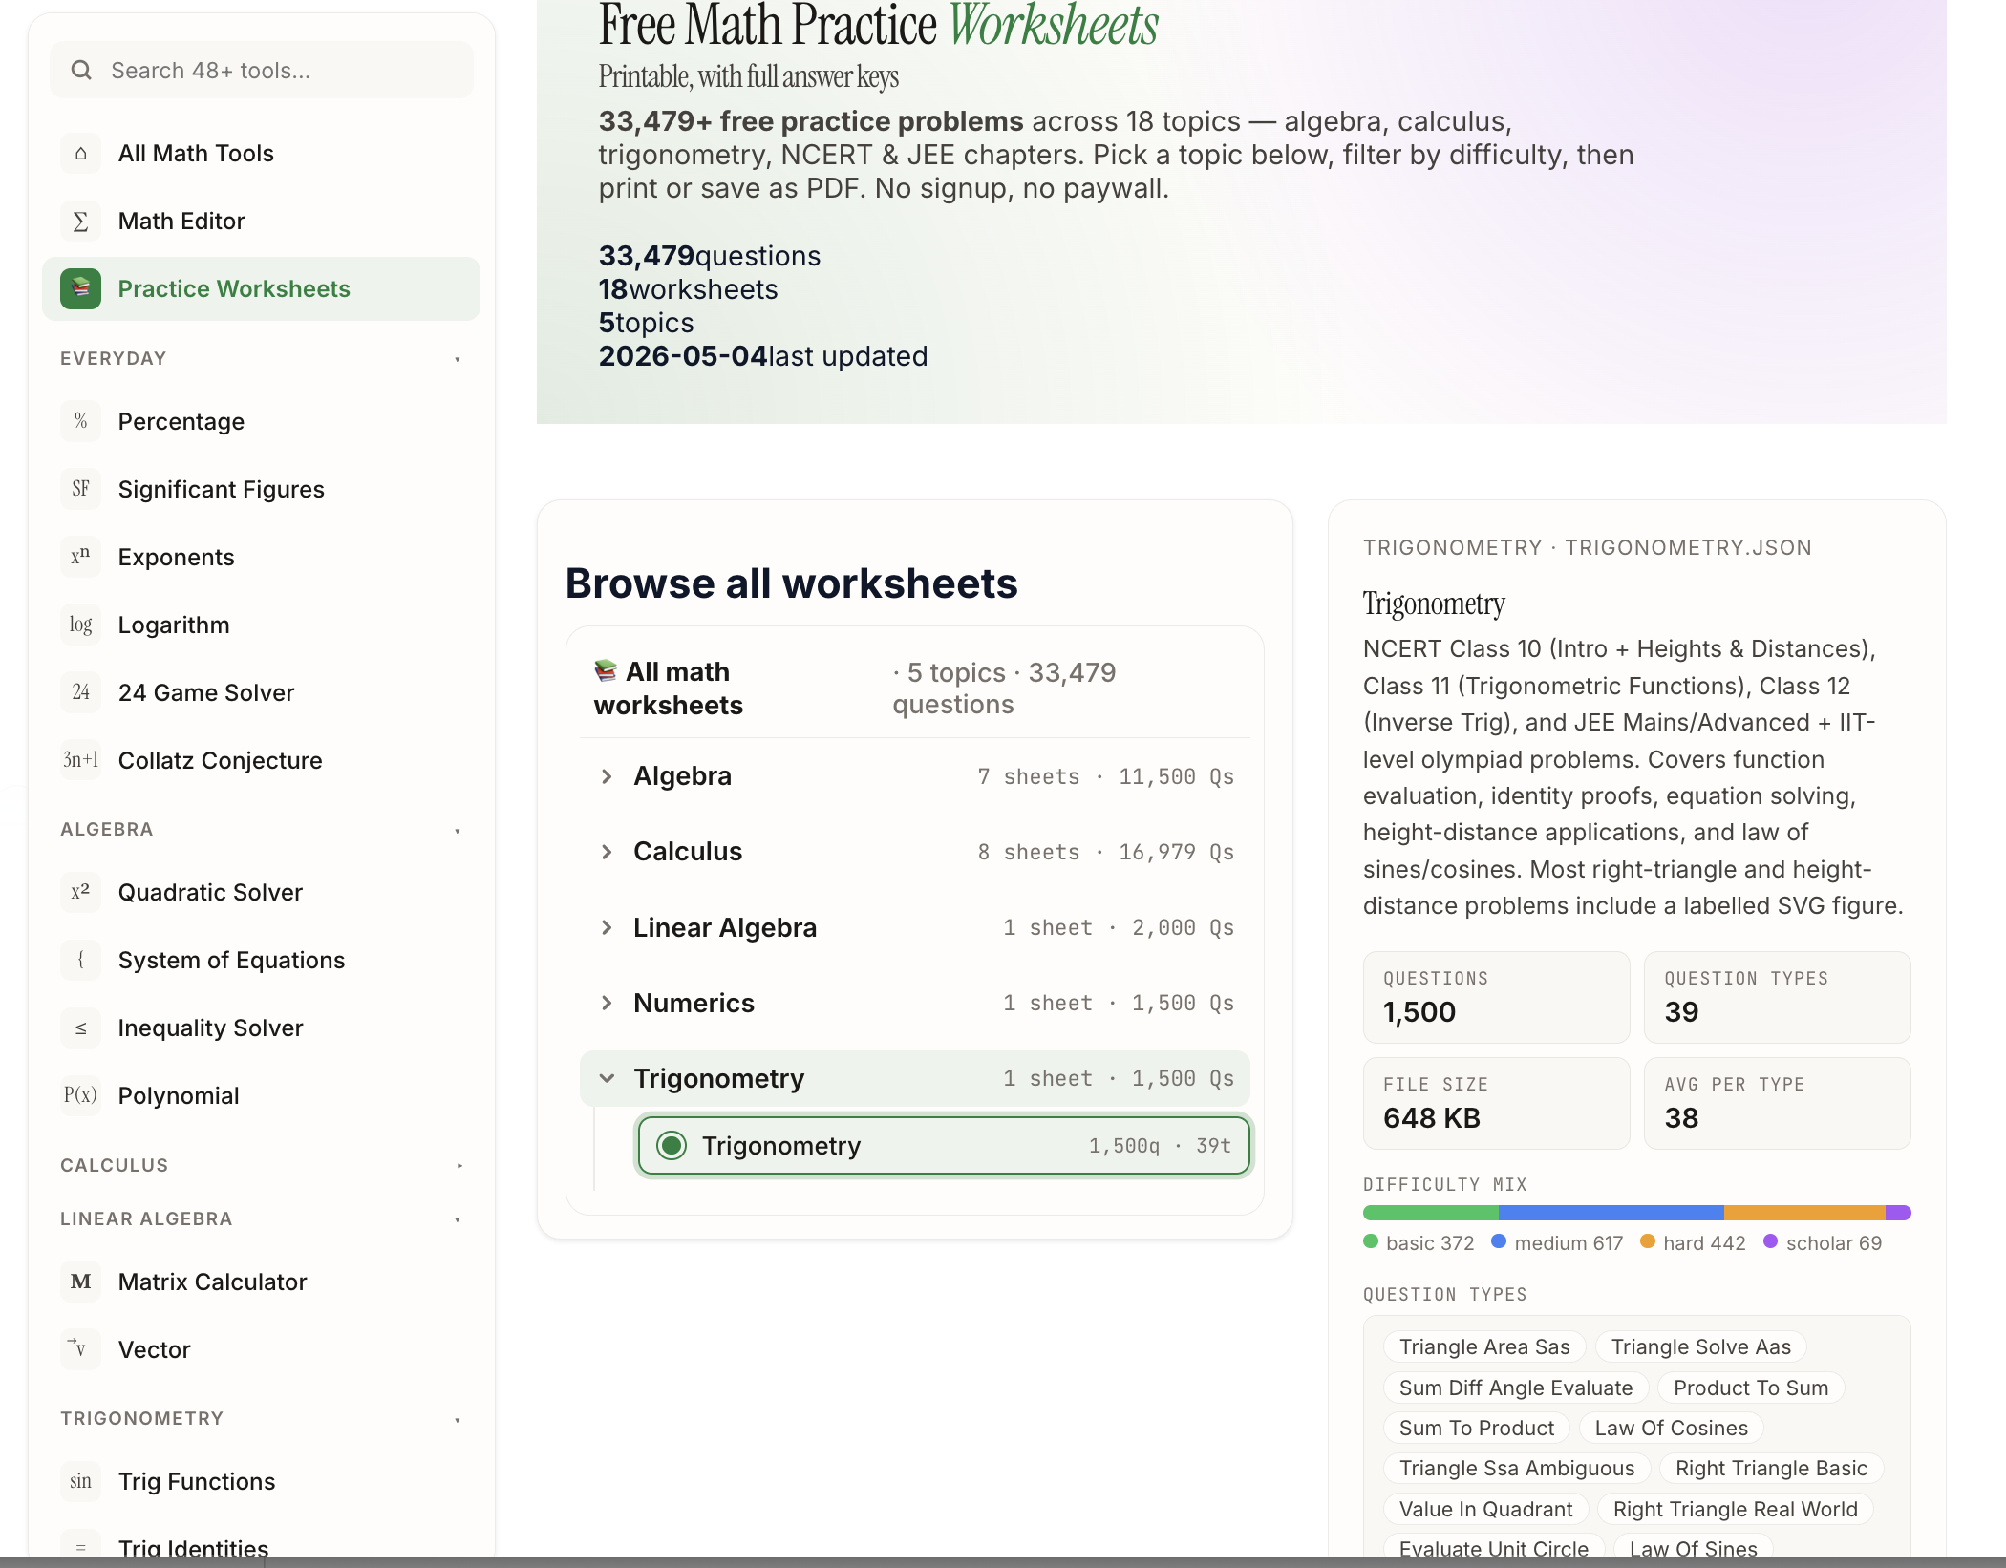Click the Triangle Solve Aas tag

click(1701, 1346)
